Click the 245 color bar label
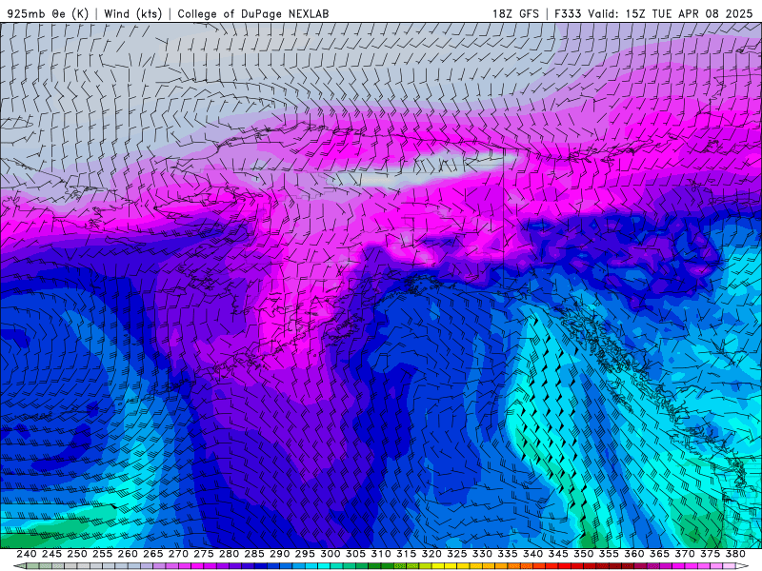The height and width of the screenshot is (571, 762). tap(52, 554)
